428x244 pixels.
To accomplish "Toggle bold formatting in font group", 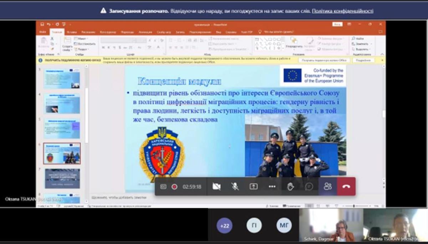I will coord(104,47).
